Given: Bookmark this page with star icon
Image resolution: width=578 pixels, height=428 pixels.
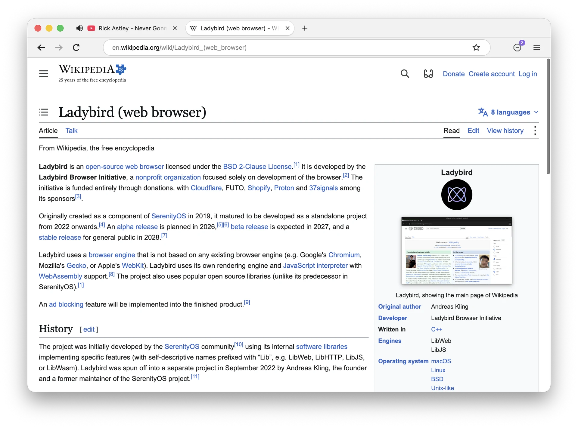Looking at the screenshot, I should coord(476,48).
